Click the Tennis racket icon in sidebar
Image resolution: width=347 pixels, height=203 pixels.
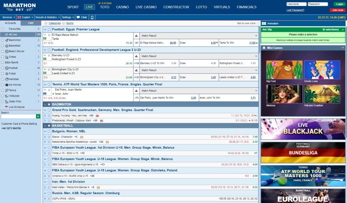click(7, 90)
